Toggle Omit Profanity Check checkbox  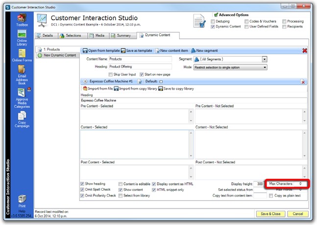tap(82, 196)
